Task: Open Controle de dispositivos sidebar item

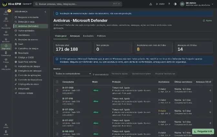Action: point(31,80)
